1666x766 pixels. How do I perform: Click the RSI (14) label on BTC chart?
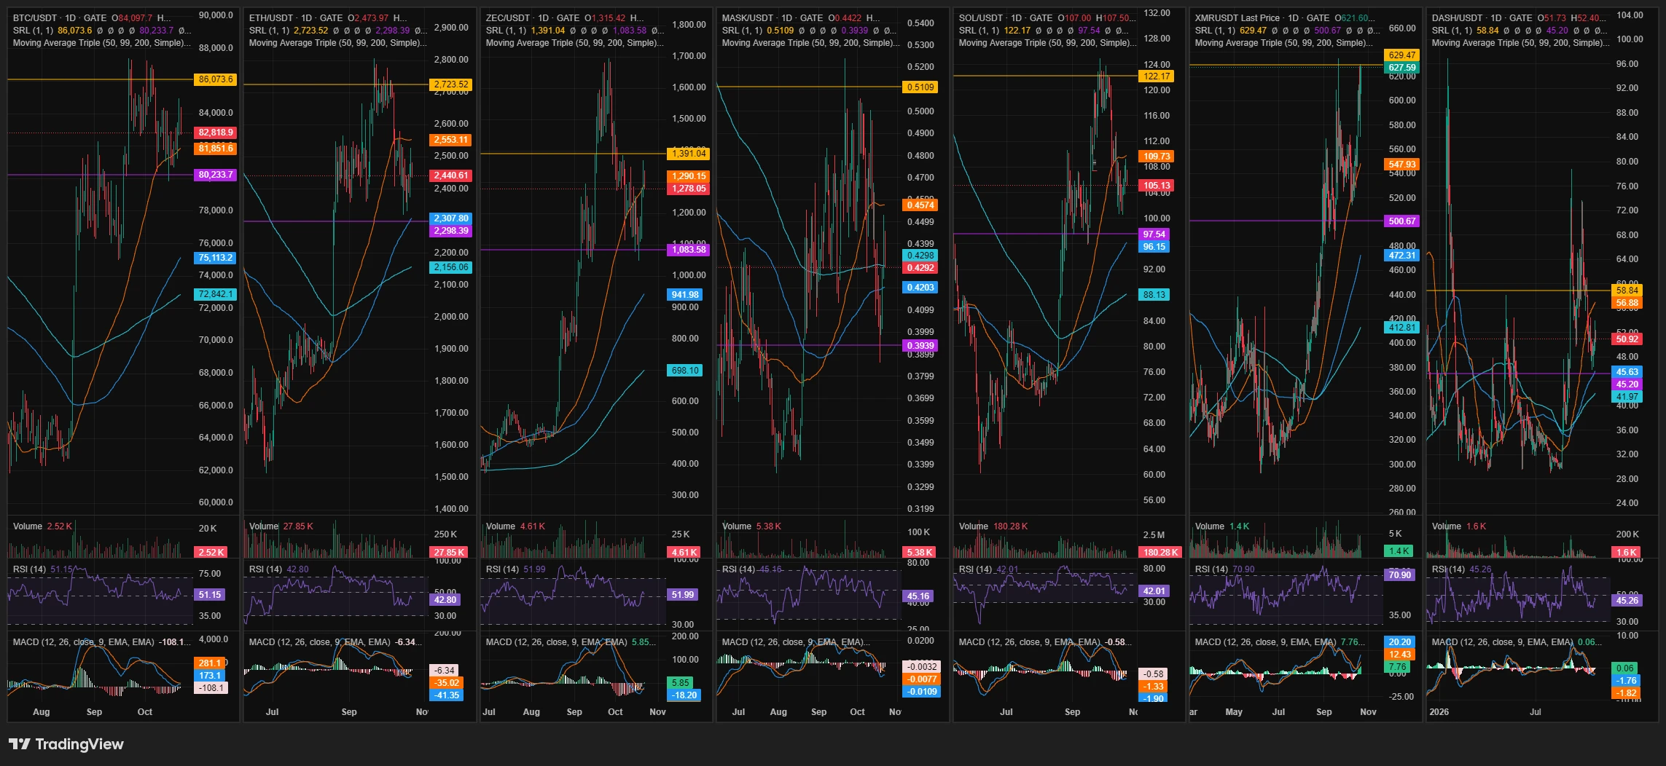tap(29, 569)
